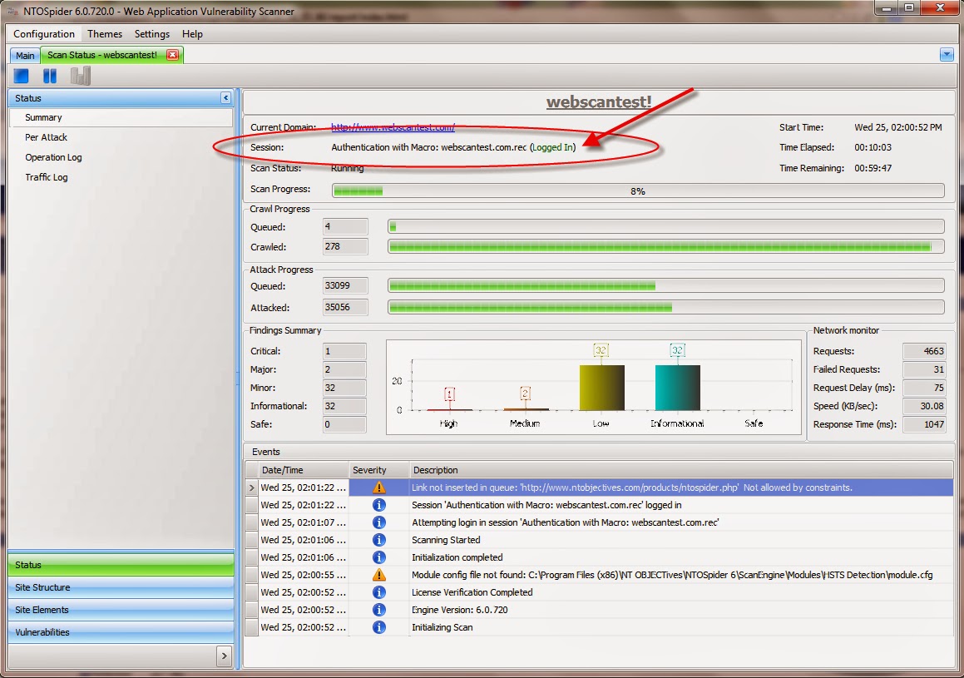Sort events by Date/Time column
Screen dimensions: 964x678
tap(303, 470)
